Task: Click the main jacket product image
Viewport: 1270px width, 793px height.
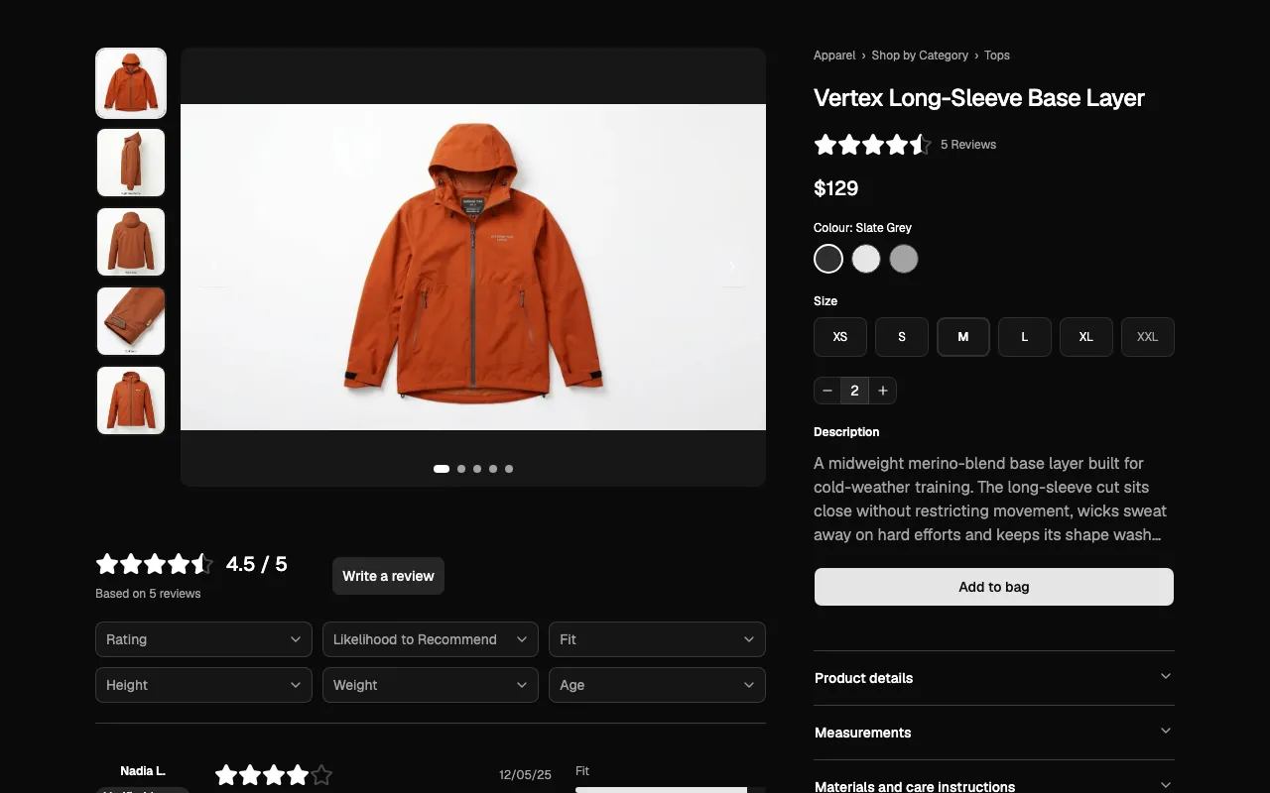Action: click(x=473, y=267)
